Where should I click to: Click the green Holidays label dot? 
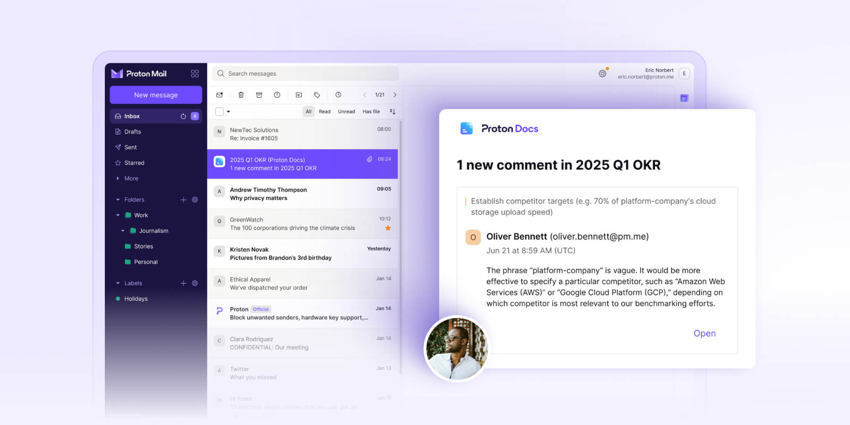click(x=118, y=298)
